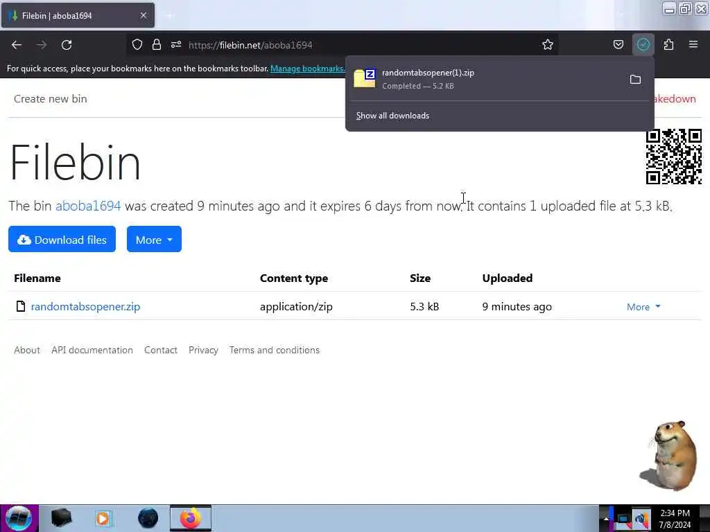The height and width of the screenshot is (532, 710).
Task: Click the Firefox taskbar icon
Action: pos(191,518)
